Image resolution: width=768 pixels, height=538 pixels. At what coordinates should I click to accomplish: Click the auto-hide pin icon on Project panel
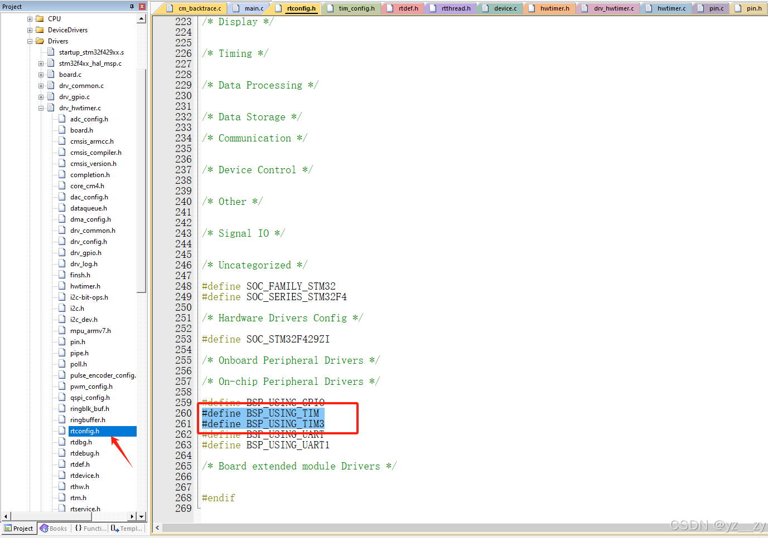(x=131, y=6)
